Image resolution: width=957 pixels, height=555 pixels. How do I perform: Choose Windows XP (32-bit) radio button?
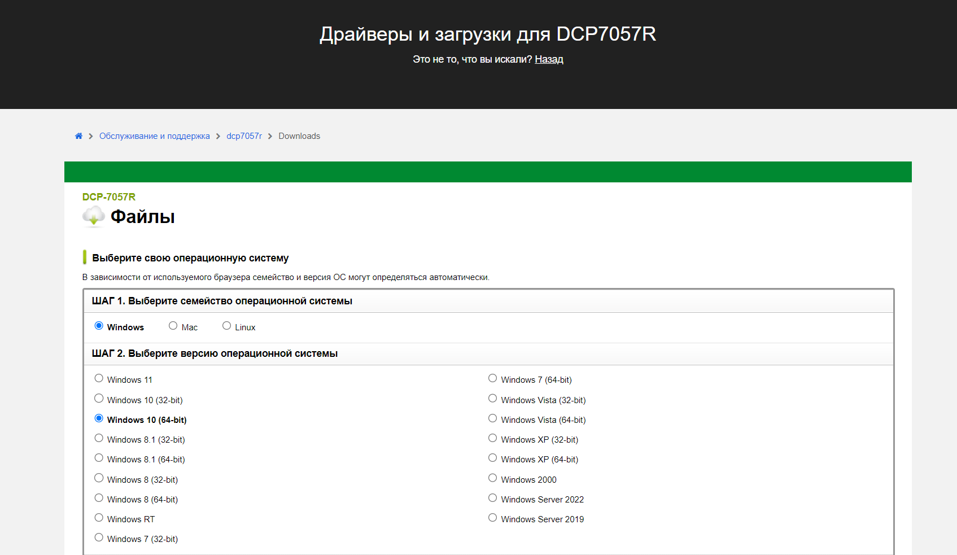click(x=493, y=438)
